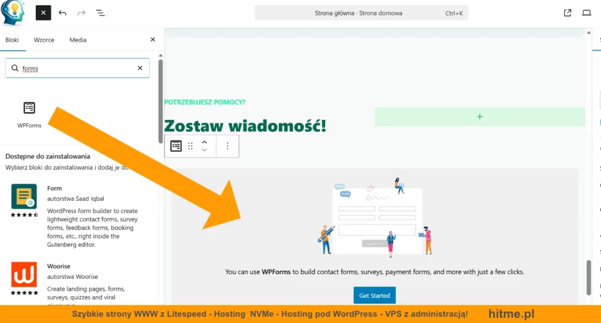Add block via green plus area
601x323 pixels.
(480, 117)
